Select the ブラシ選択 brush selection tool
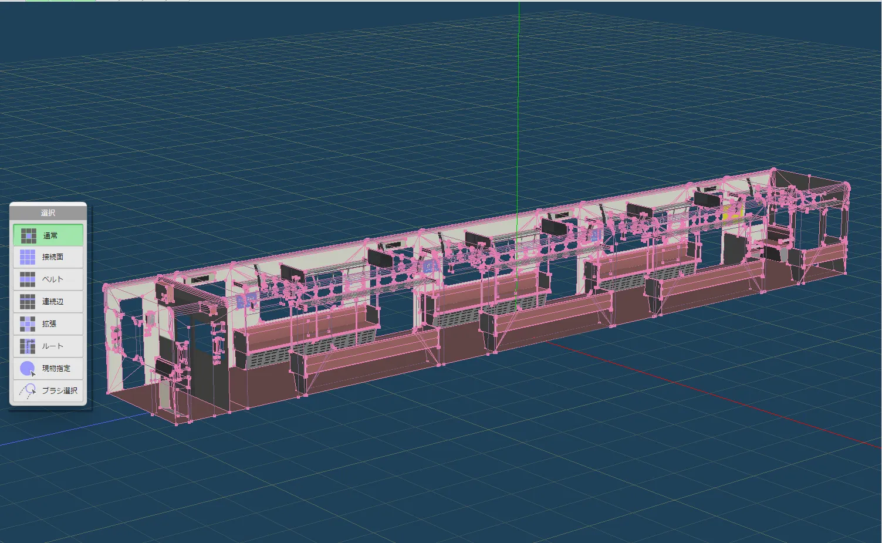The image size is (882, 543). click(48, 391)
